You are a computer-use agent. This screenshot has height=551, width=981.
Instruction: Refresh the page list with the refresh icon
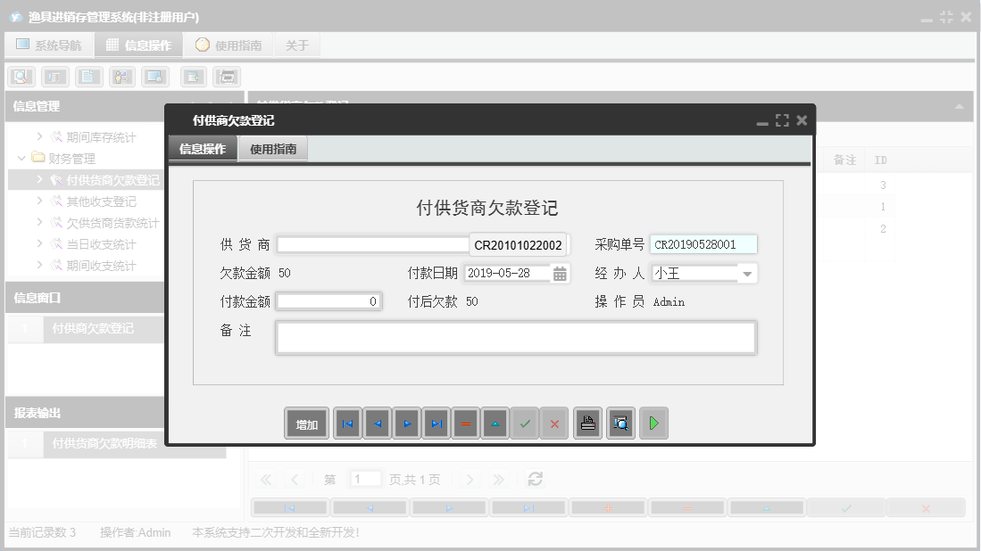[534, 478]
